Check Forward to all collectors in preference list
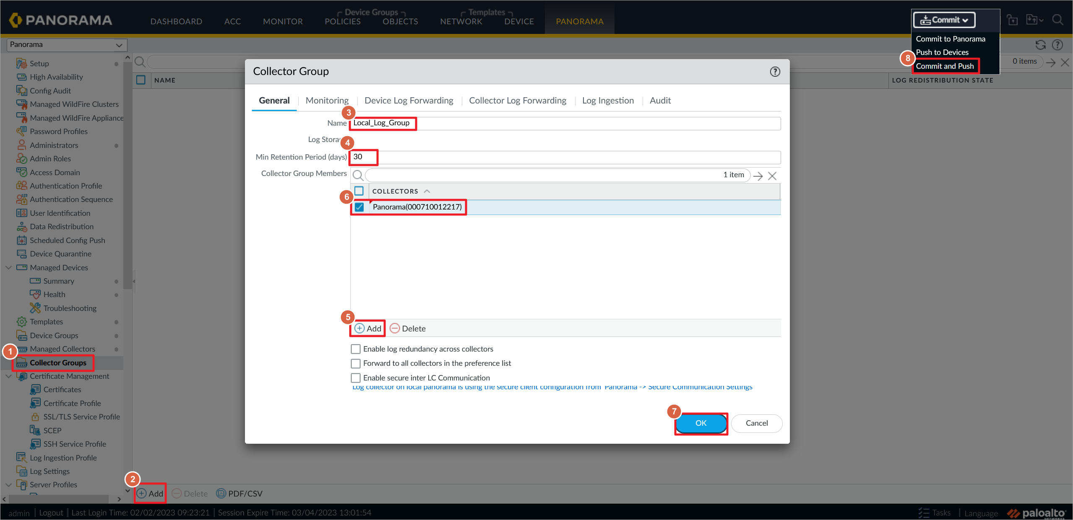 point(356,363)
